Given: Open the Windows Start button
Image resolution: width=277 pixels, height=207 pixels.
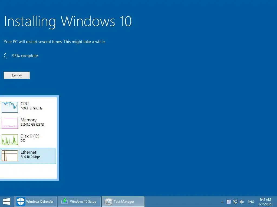Looking at the screenshot, I should (x=6, y=202).
